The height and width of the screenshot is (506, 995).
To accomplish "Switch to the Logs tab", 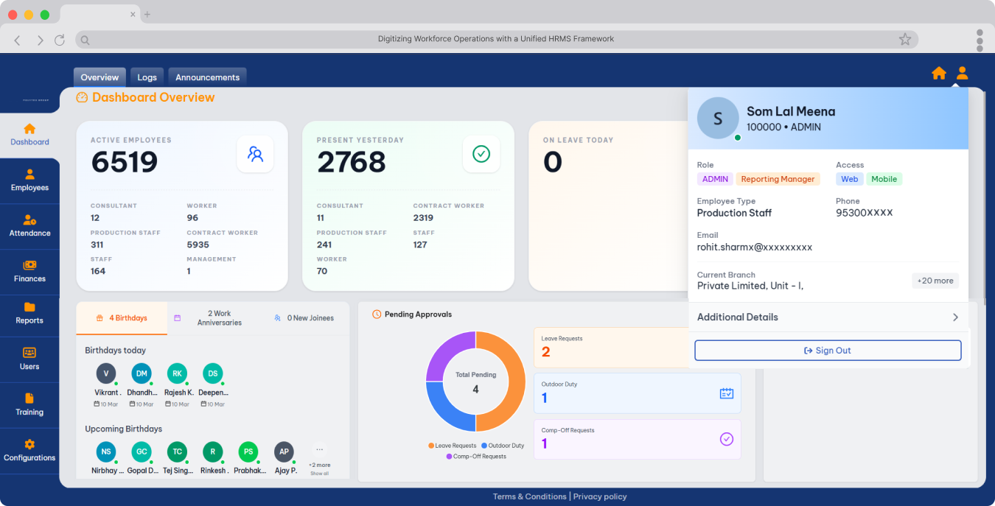I will tap(147, 77).
